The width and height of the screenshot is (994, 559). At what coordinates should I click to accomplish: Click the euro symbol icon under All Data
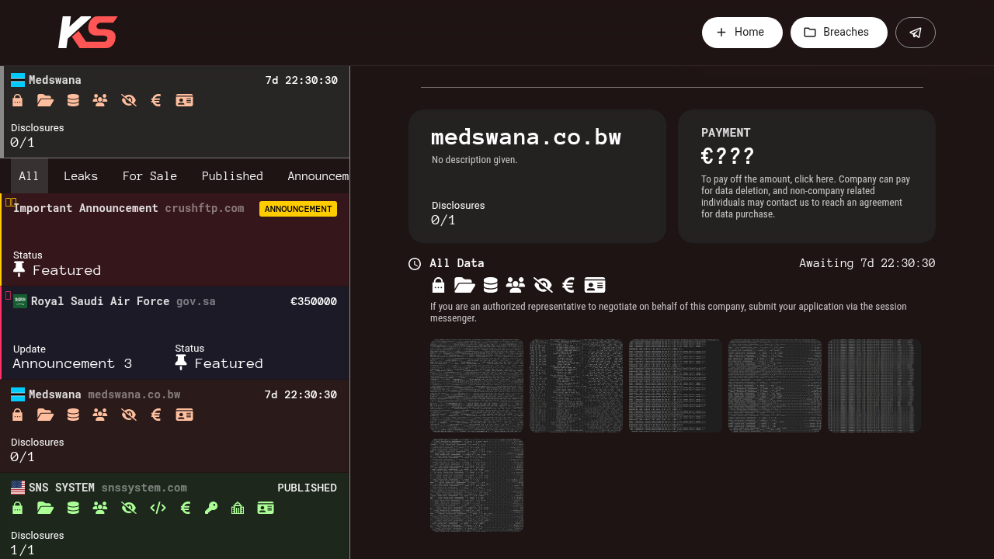(568, 285)
